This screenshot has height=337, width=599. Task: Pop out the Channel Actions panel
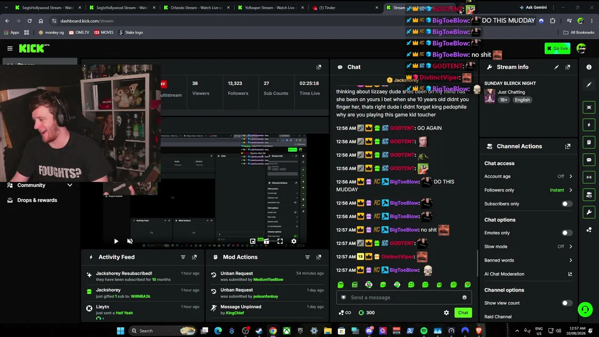point(568,147)
